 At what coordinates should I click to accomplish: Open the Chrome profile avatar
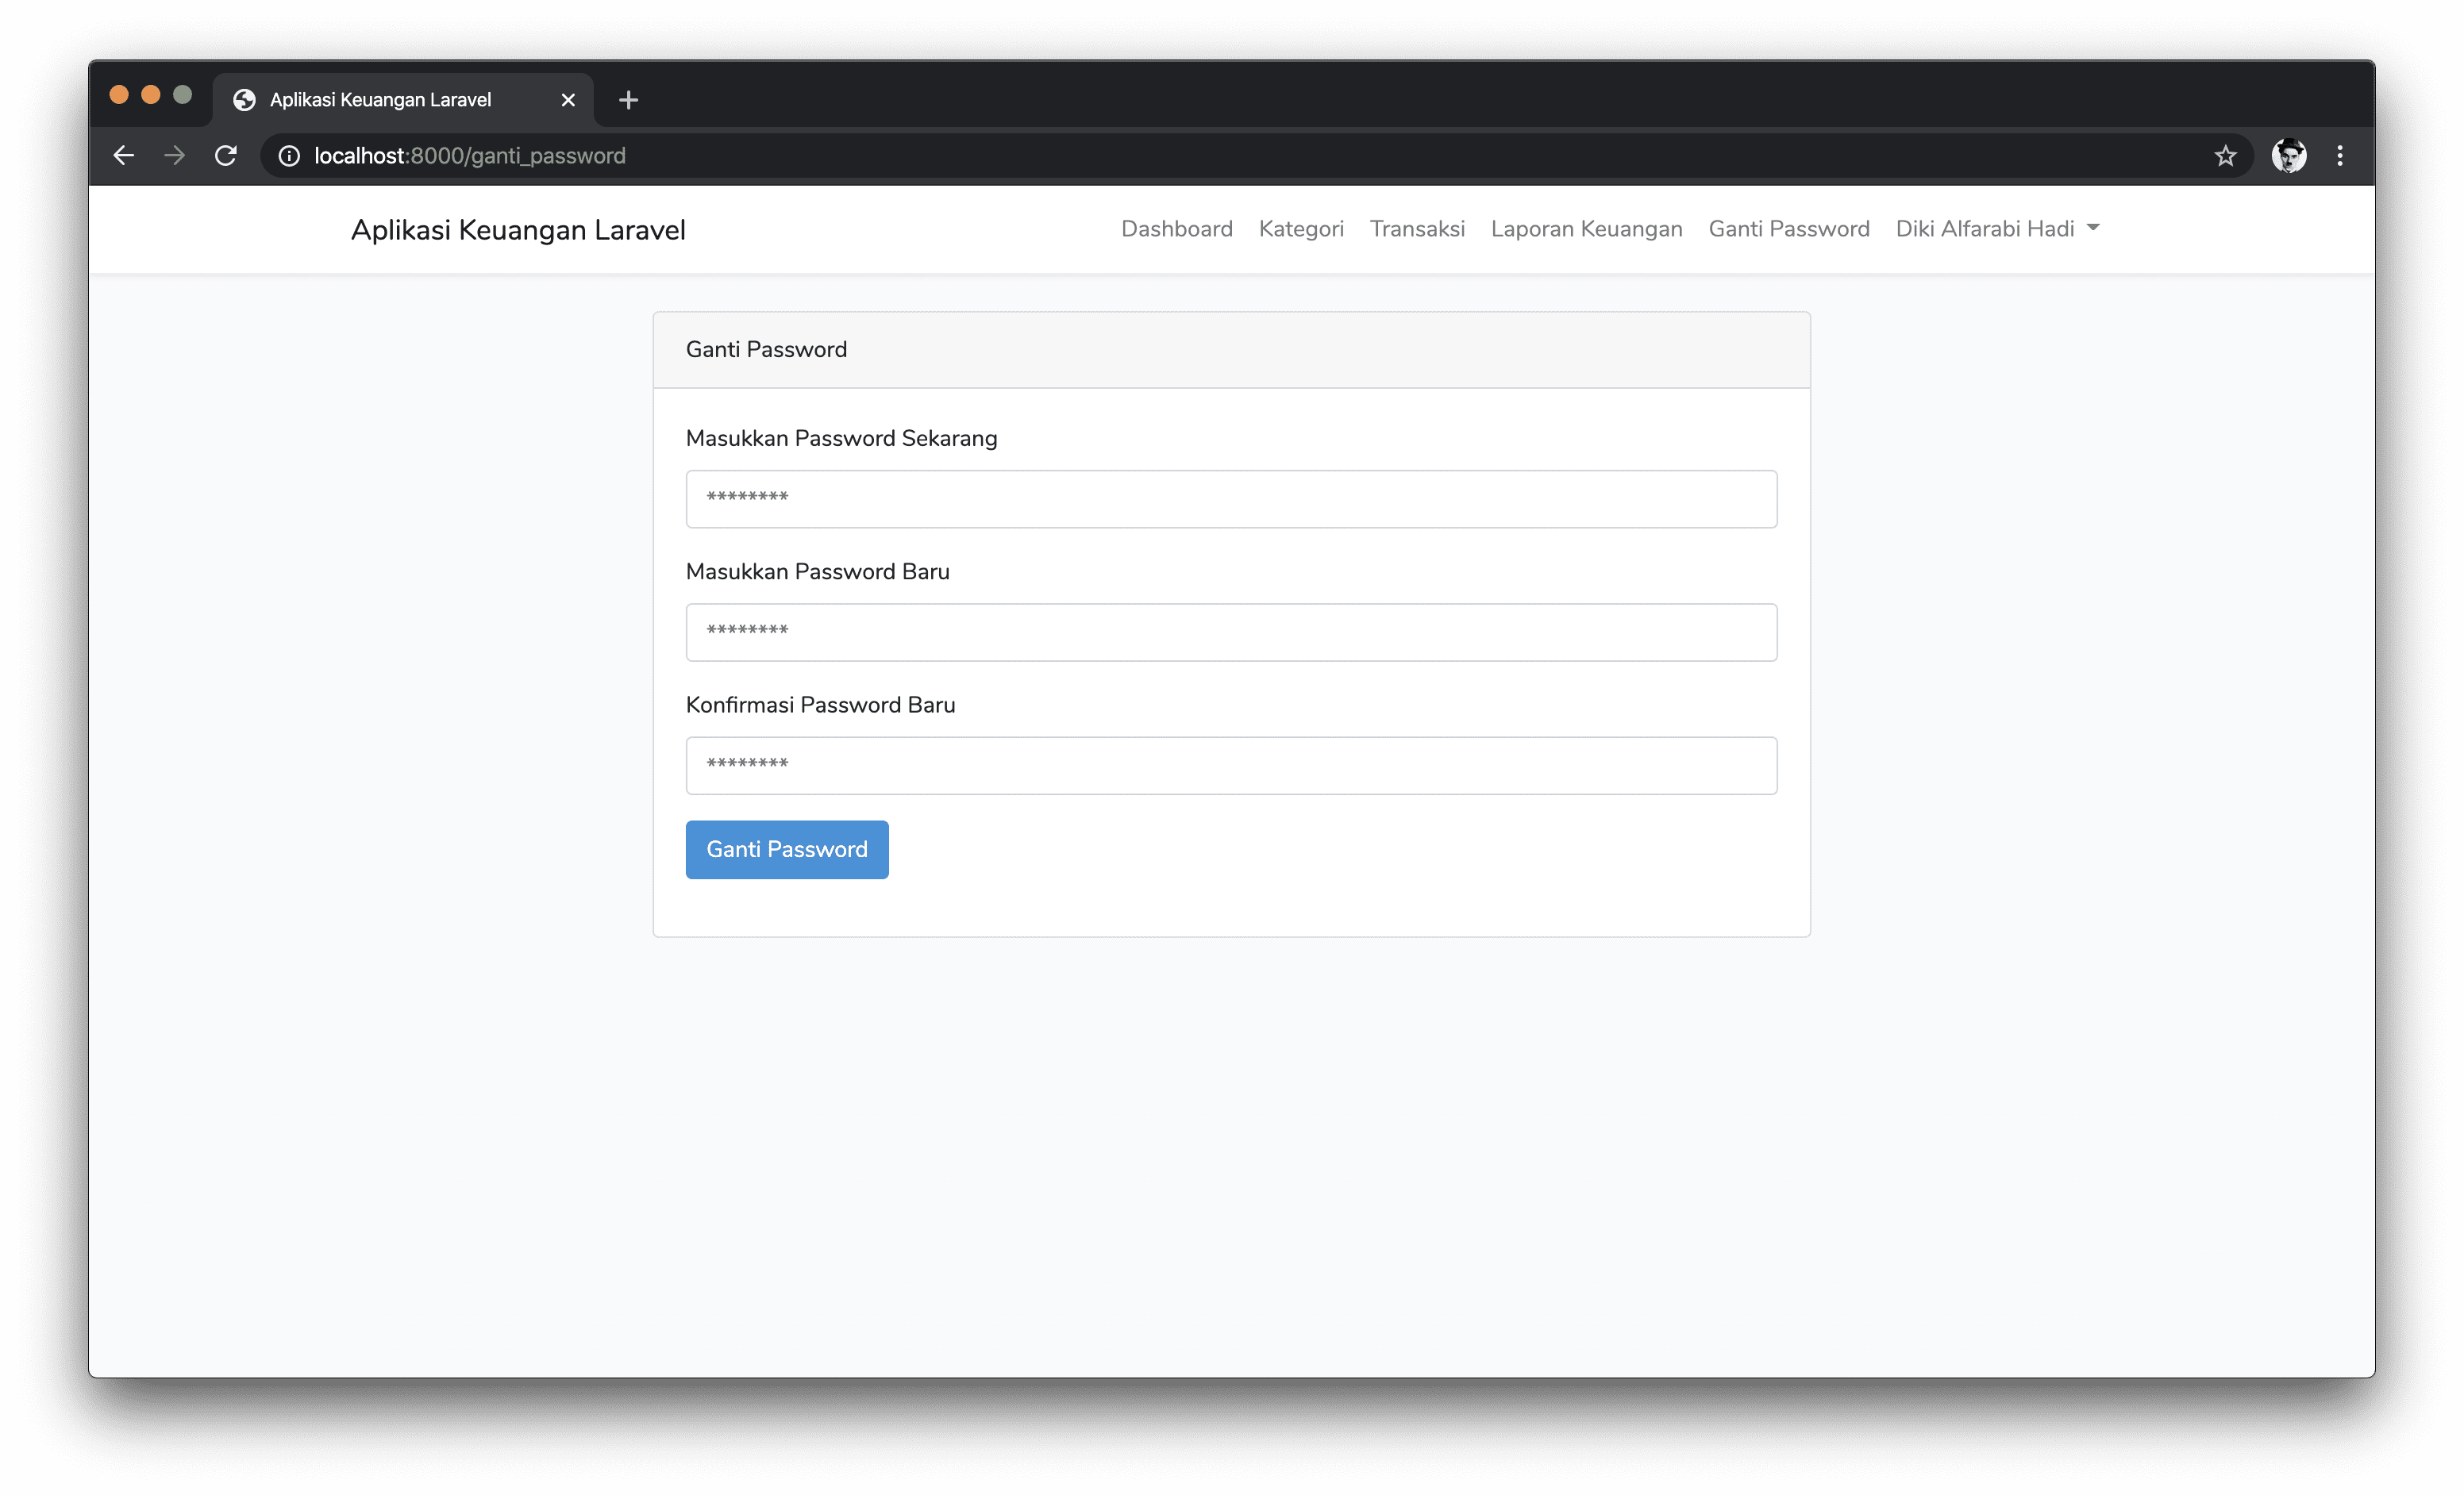pos(2288,156)
